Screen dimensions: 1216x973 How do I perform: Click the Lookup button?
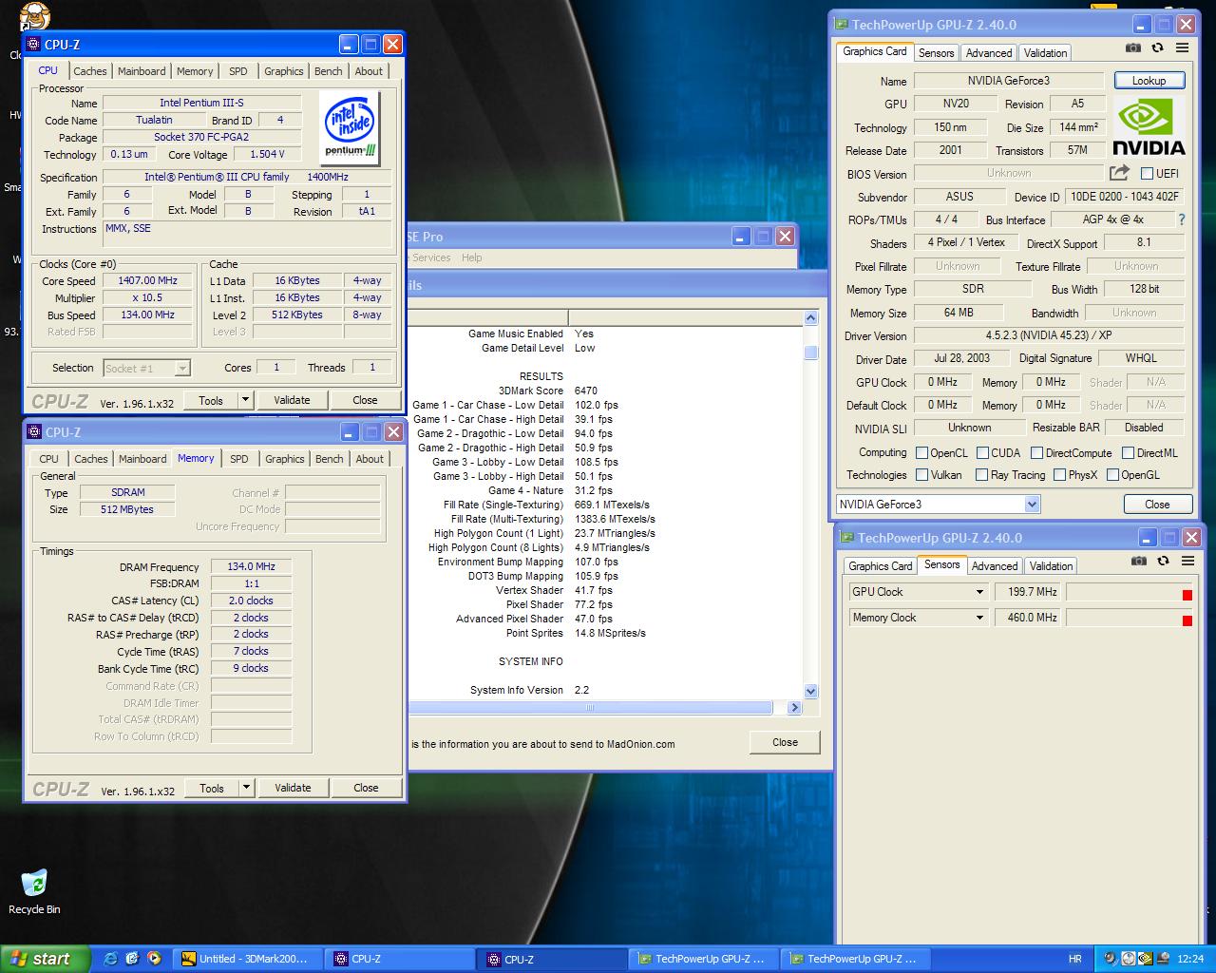click(x=1149, y=81)
